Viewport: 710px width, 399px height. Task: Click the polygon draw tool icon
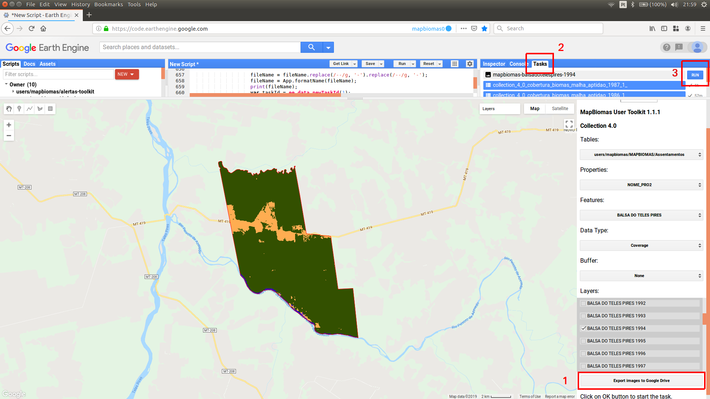click(41, 108)
